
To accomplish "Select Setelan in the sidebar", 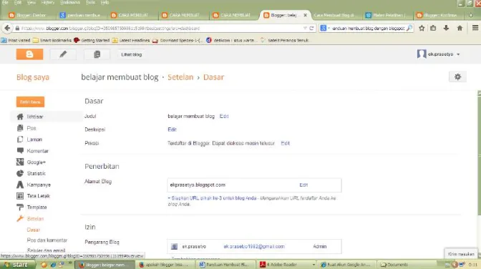I will coord(35,219).
